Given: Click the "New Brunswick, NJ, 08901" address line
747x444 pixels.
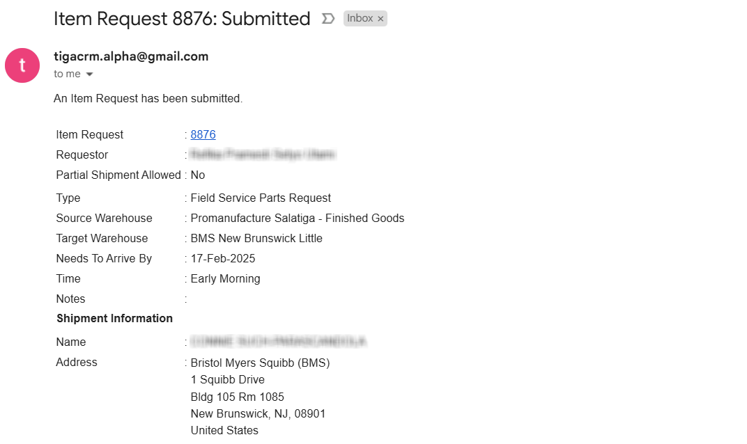Looking at the screenshot, I should pyautogui.click(x=258, y=413).
